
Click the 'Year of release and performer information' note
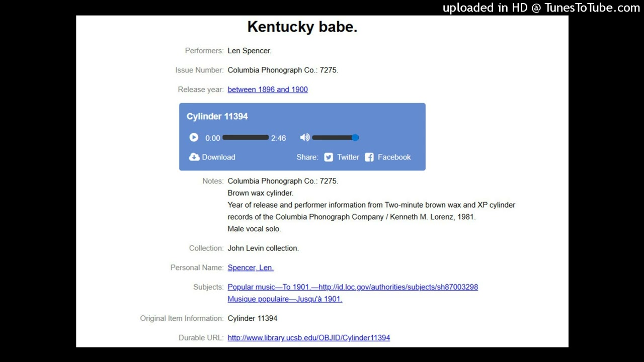coord(371,211)
